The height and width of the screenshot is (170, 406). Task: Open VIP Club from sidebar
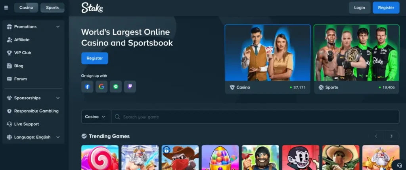click(23, 53)
